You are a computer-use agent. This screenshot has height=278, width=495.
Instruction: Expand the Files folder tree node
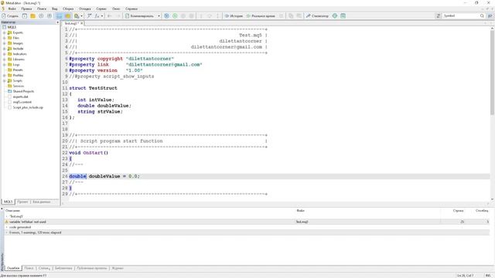(5, 38)
